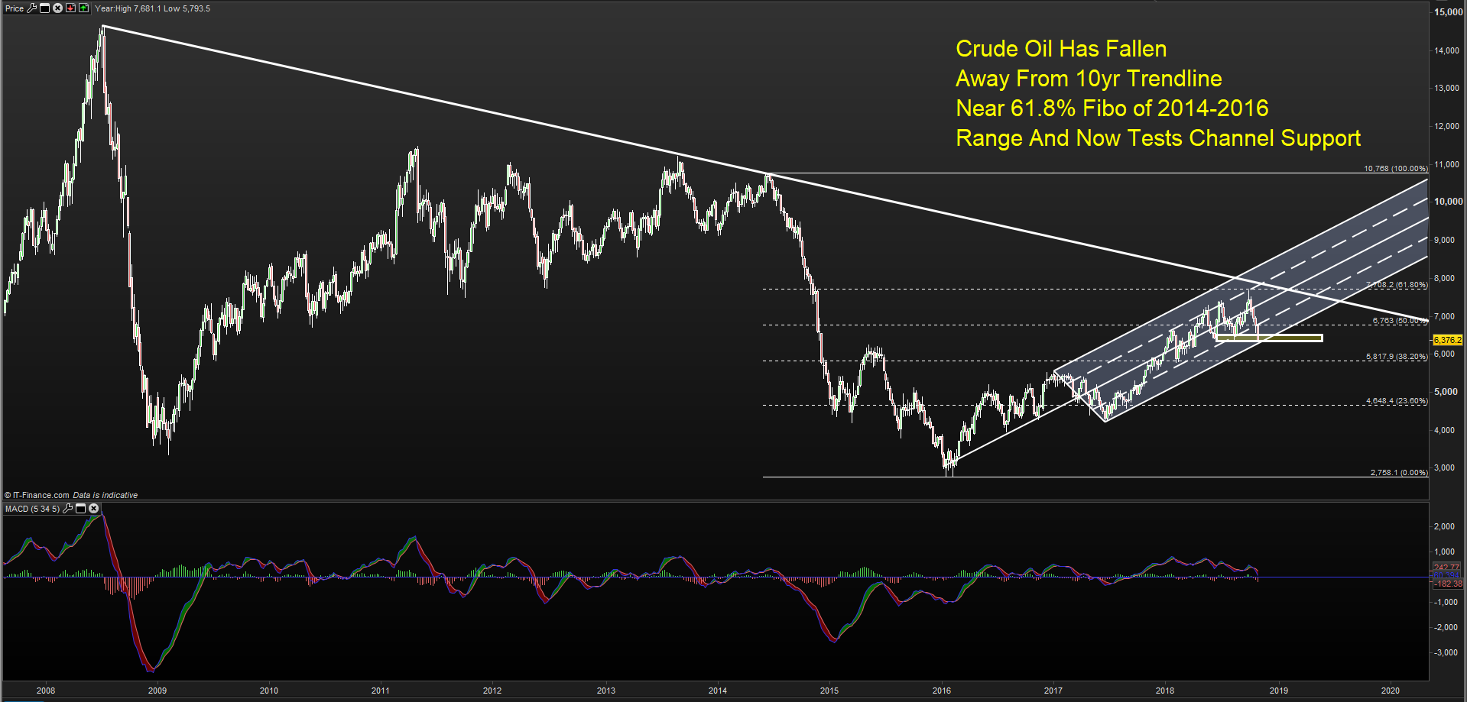Viewport: 1467px width, 702px height.
Task: Select the 2,758.1 (0.00%) Fibonacci label
Action: click(1399, 473)
